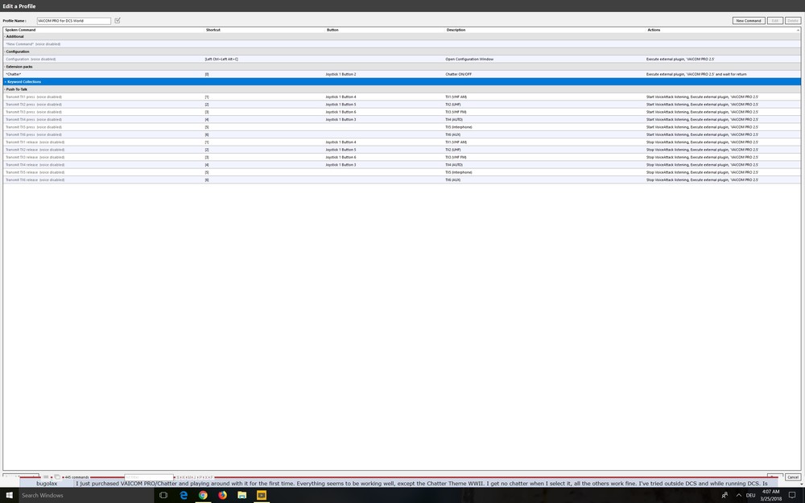This screenshot has height=503, width=805.
Task: Switch to the VoiceAttack taskbar icon
Action: coord(262,495)
